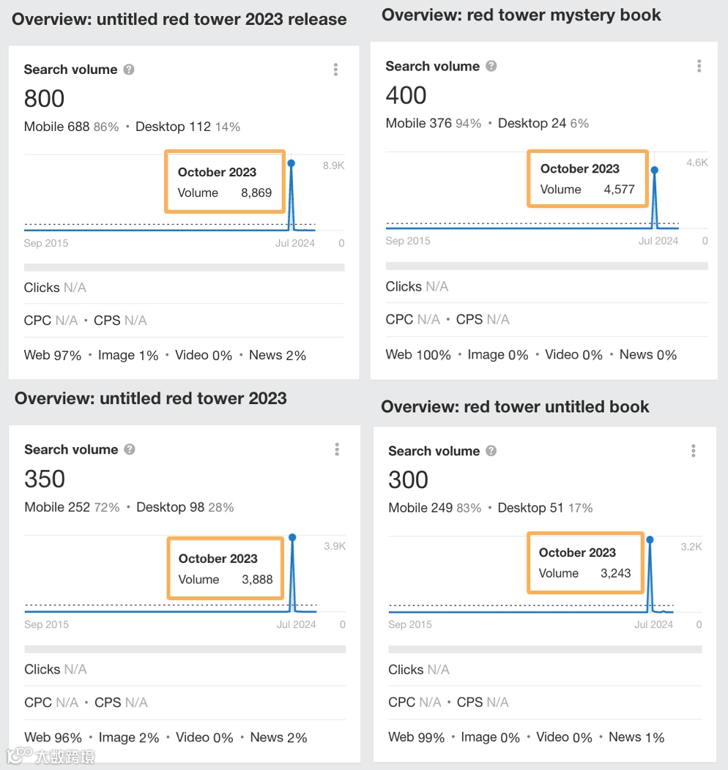This screenshot has height=770, width=728.
Task: Click the 4,577 peak point on chart
Action: point(654,169)
